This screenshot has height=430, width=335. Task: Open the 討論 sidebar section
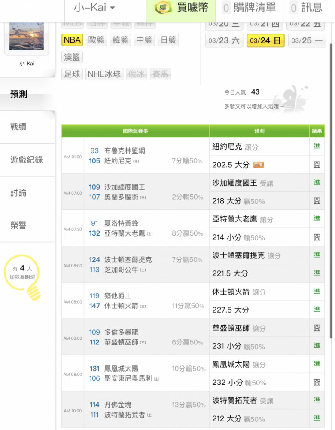coord(27,193)
